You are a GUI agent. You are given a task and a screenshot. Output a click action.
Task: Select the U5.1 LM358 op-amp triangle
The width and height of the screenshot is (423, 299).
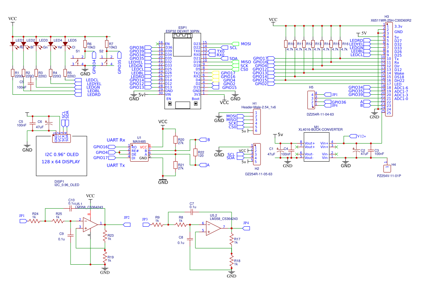click(x=90, y=224)
